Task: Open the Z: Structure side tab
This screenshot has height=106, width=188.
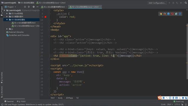Action: (2, 92)
